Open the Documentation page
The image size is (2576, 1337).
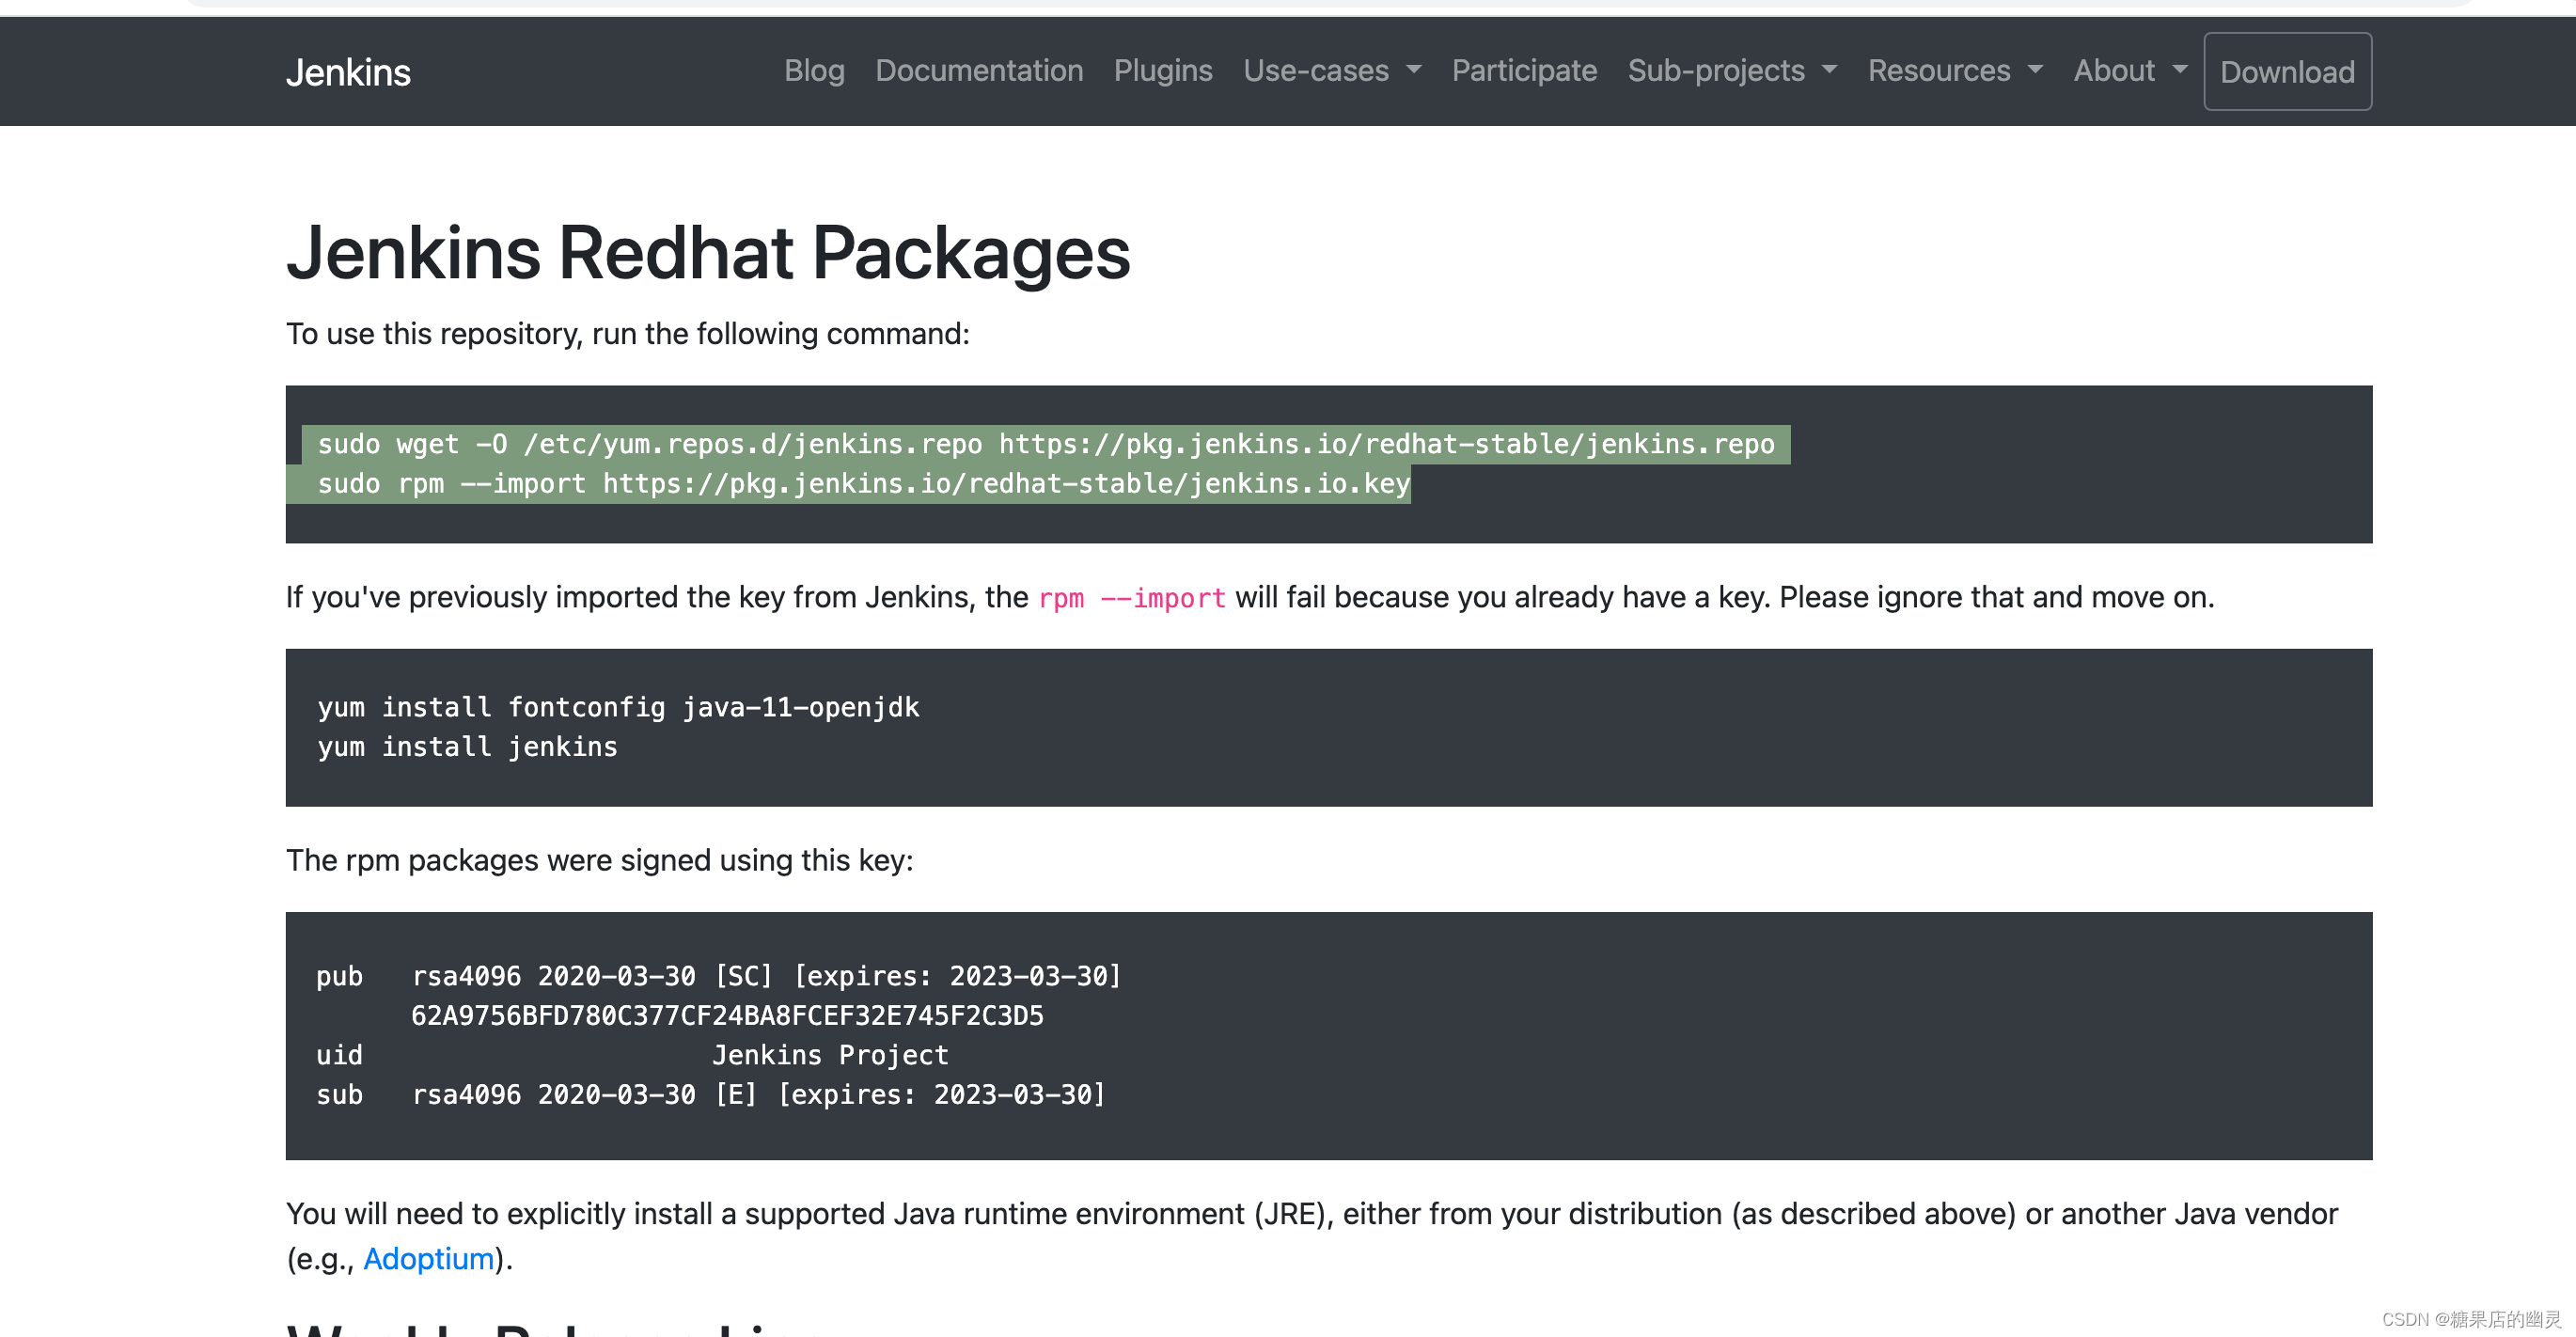click(x=979, y=70)
